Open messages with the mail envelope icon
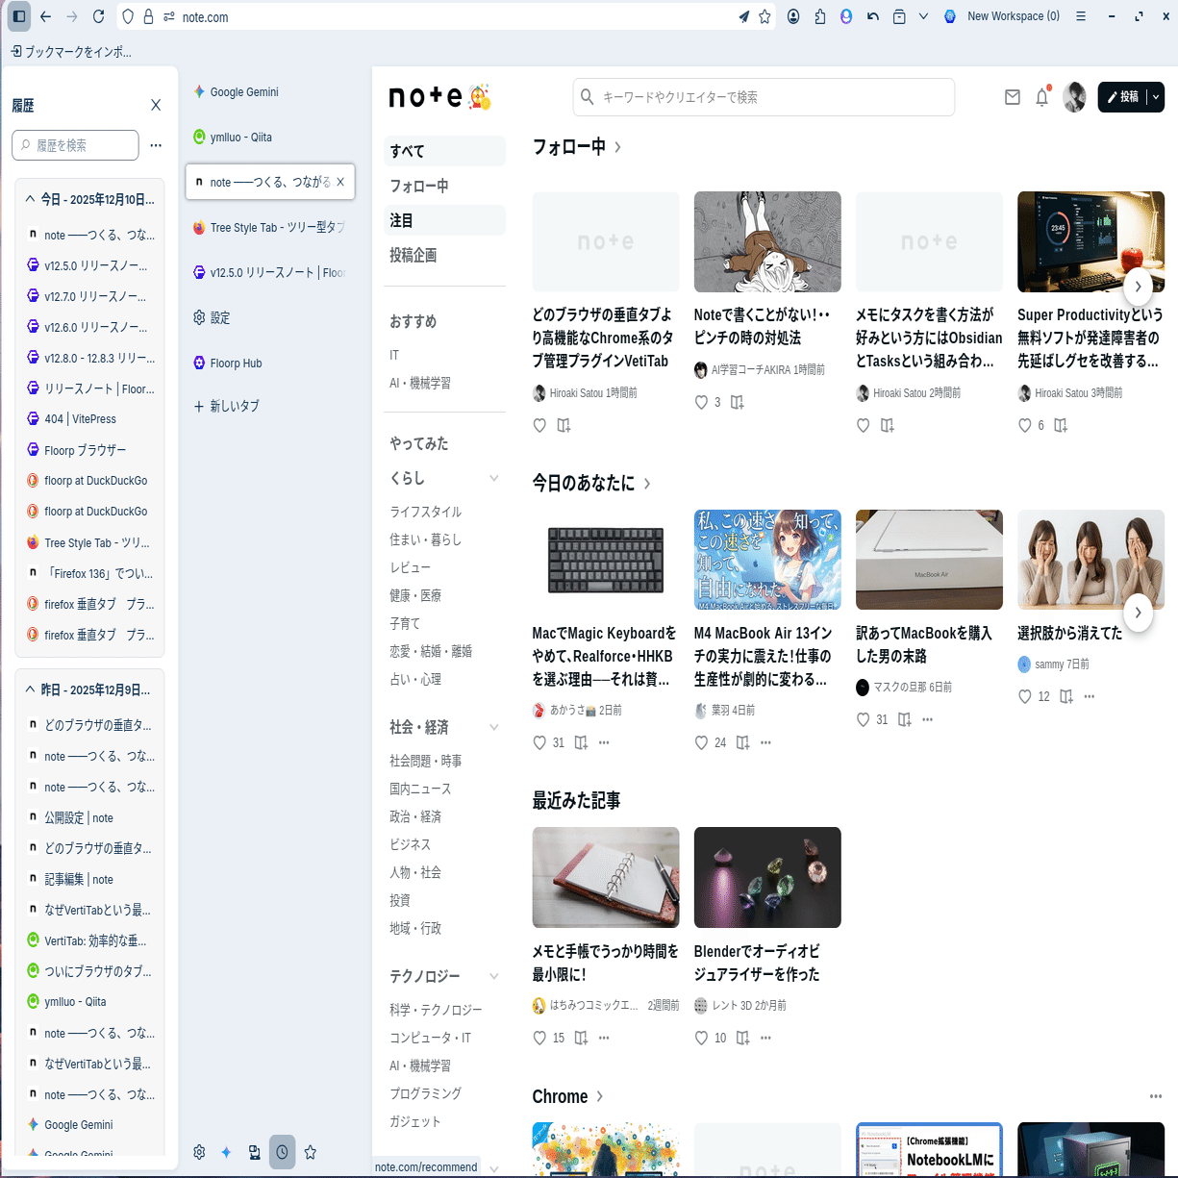The width and height of the screenshot is (1178, 1178). tap(1012, 96)
